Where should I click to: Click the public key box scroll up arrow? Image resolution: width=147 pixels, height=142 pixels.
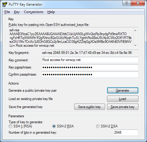coord(135,30)
